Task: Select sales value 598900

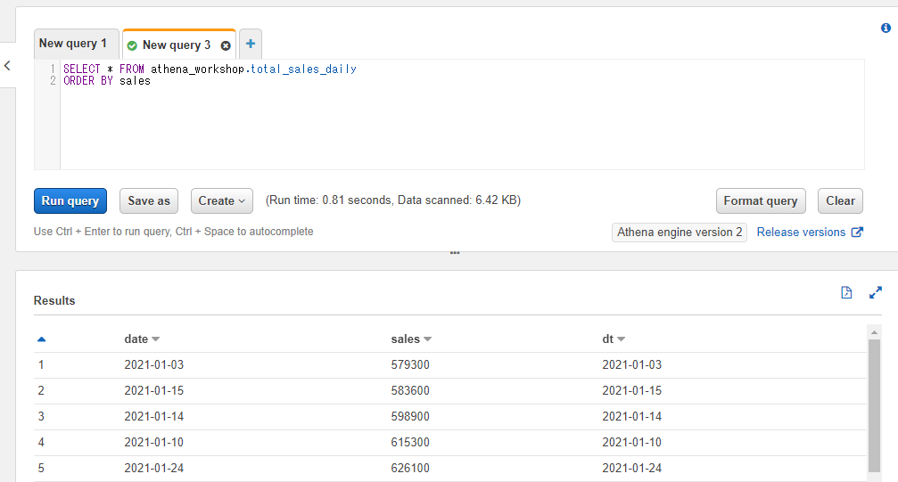Action: pyautogui.click(x=410, y=416)
